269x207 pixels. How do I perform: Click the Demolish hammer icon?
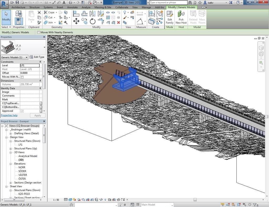pyautogui.click(x=66, y=23)
